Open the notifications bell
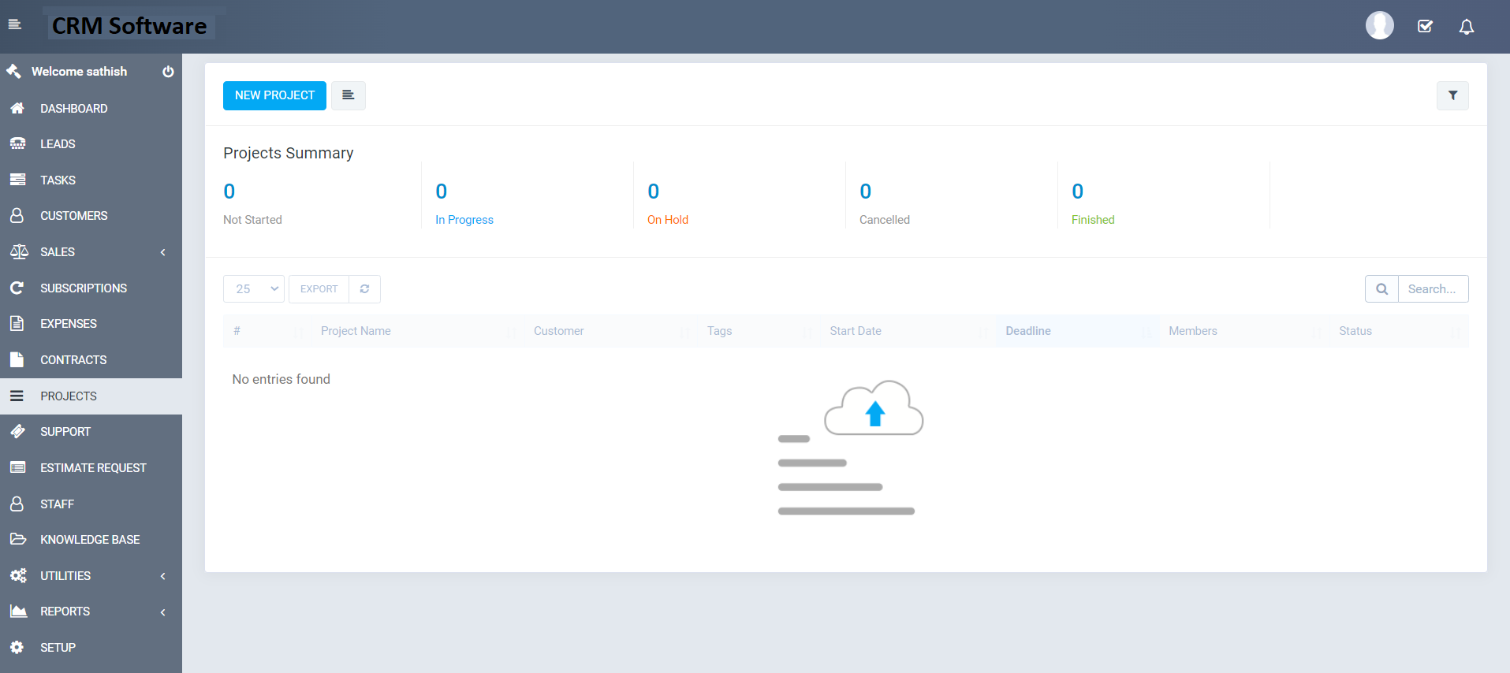 pos(1466,27)
